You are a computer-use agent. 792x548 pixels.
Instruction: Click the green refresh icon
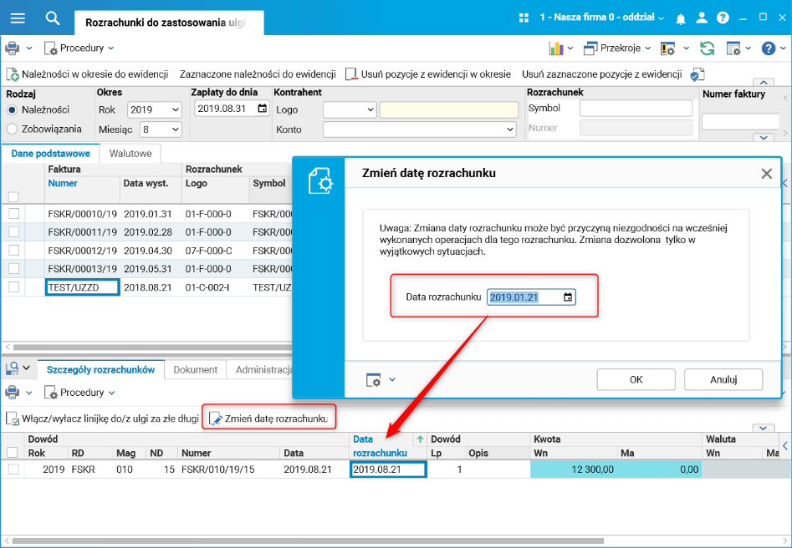(708, 48)
